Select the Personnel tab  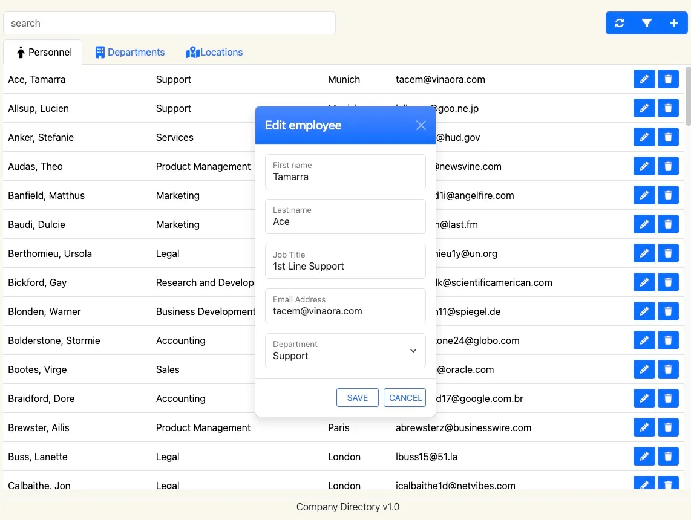tap(44, 53)
